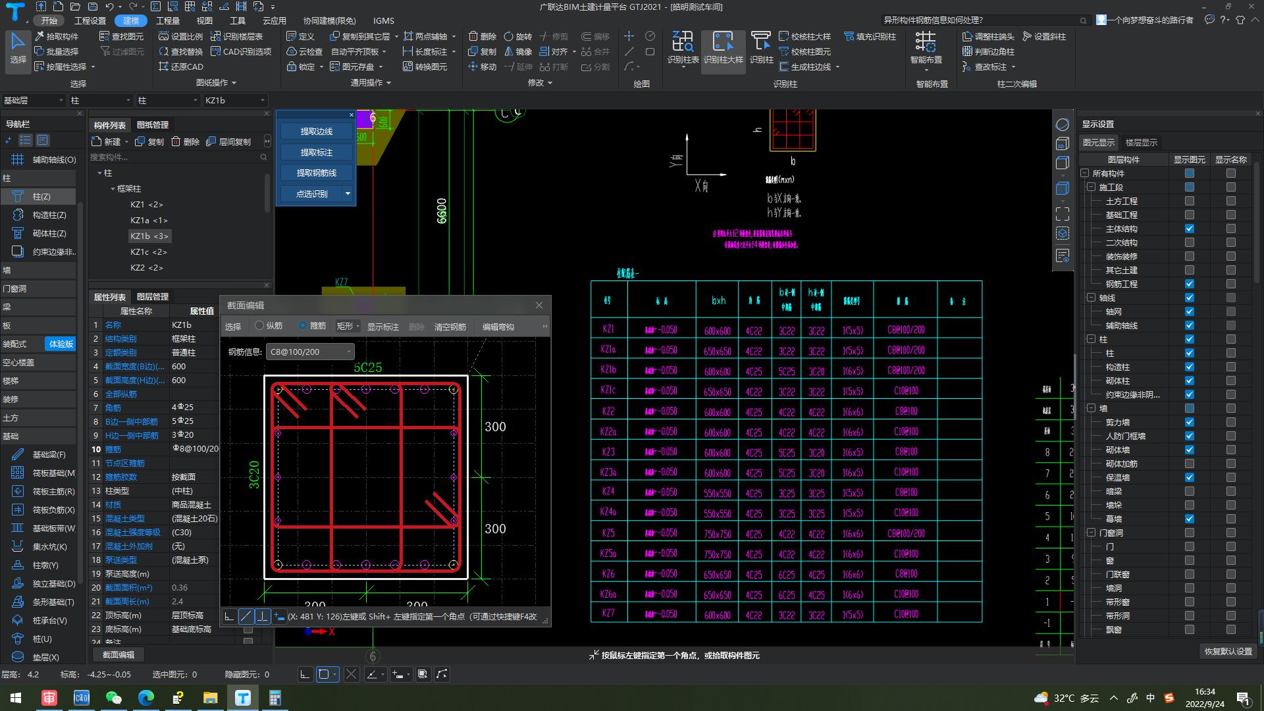Open WeChat from taskbar
Image resolution: width=1264 pixels, height=711 pixels.
coord(113,698)
